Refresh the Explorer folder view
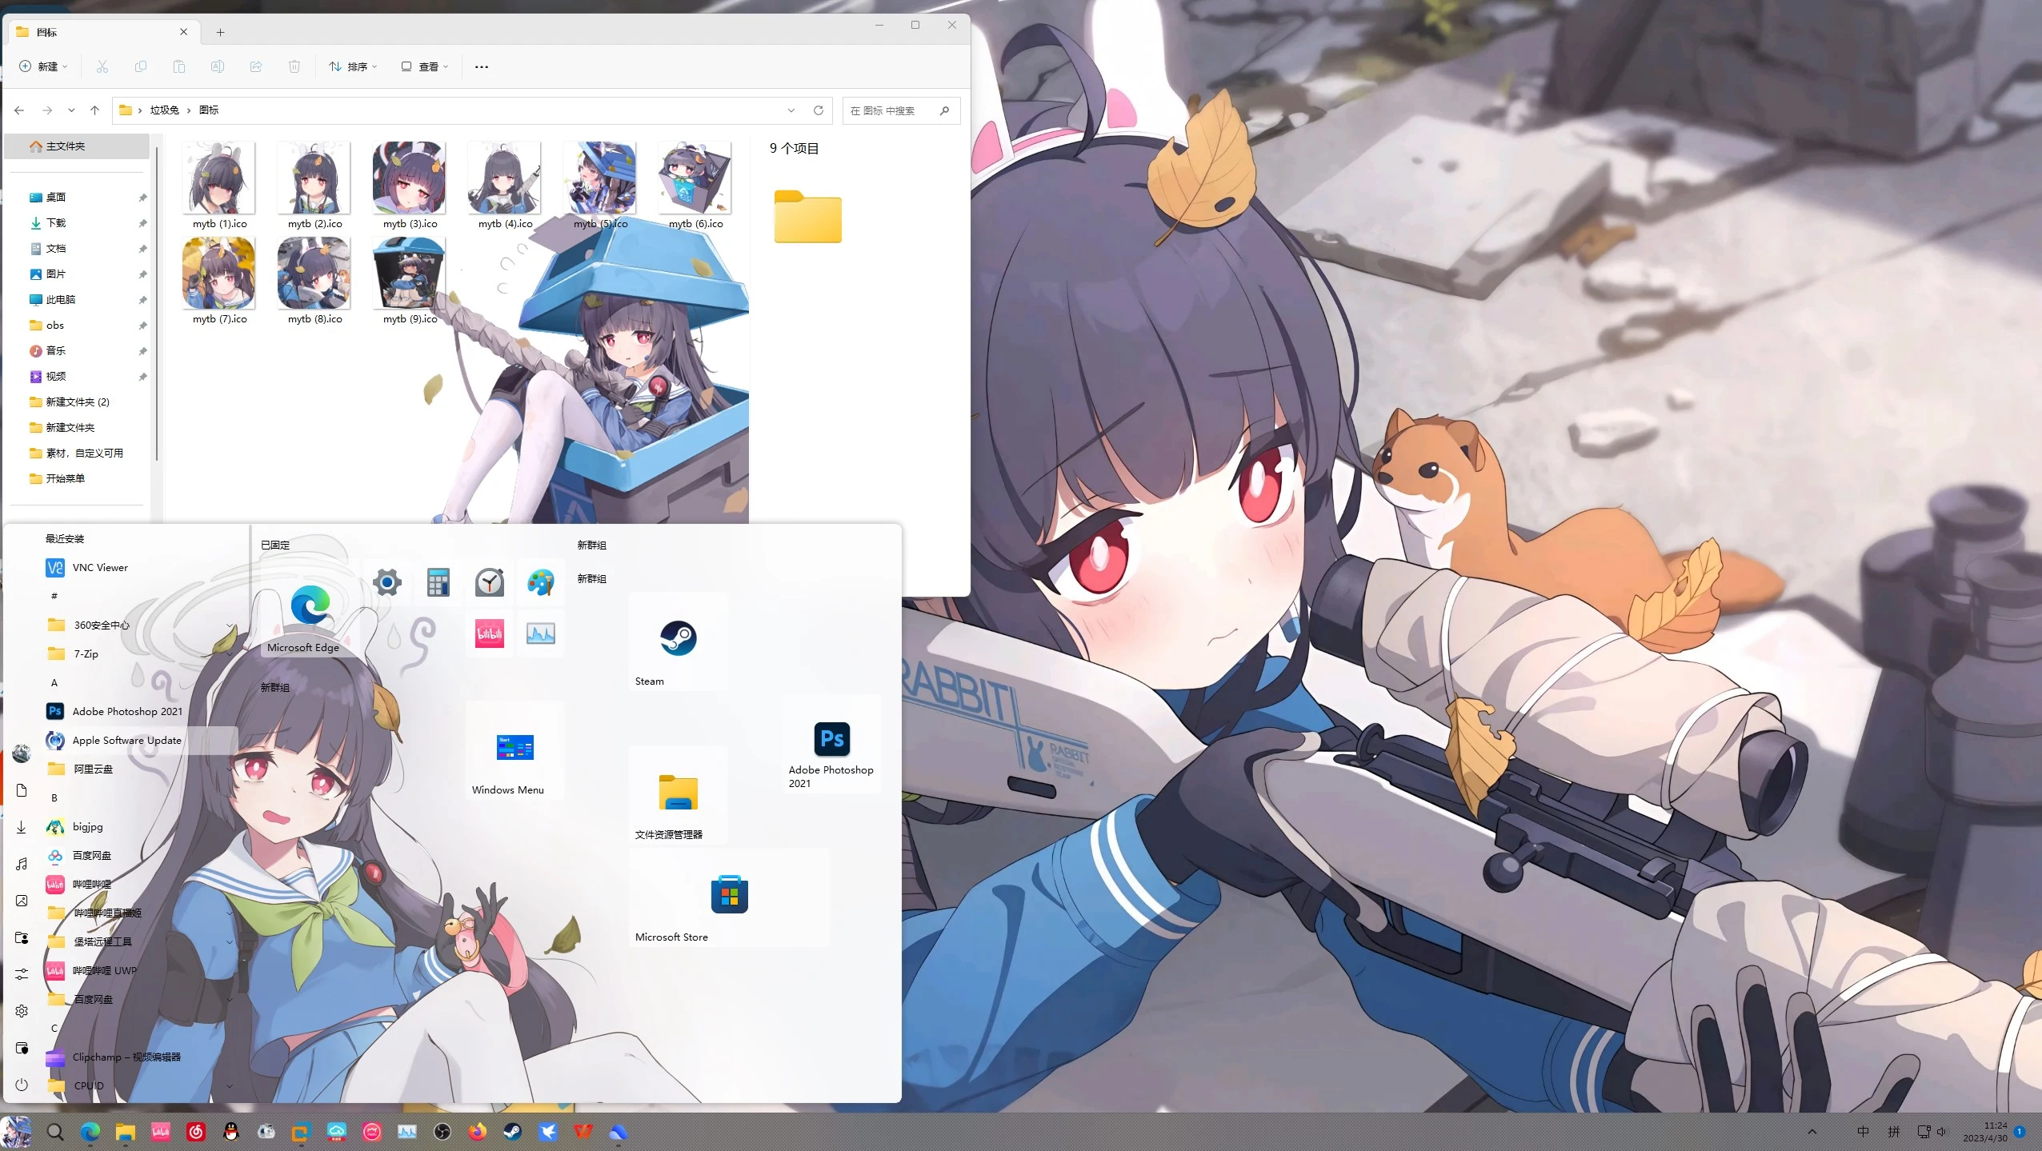The height and width of the screenshot is (1151, 2042). [818, 110]
